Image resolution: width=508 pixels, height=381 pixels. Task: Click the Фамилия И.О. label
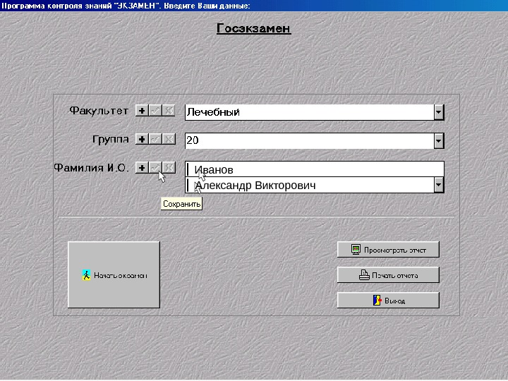click(x=91, y=168)
